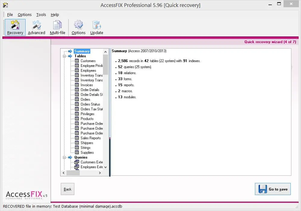
Task: Select the Advanced recovery toolbar icon
Action: pos(36,27)
